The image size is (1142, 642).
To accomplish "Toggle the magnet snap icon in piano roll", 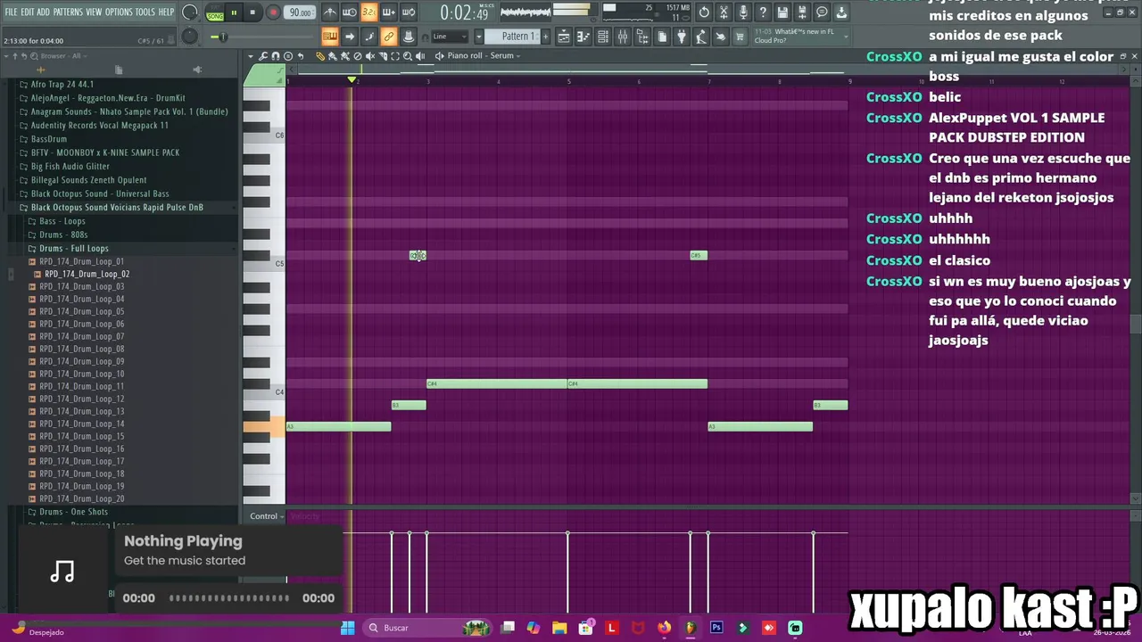I will pos(276,56).
